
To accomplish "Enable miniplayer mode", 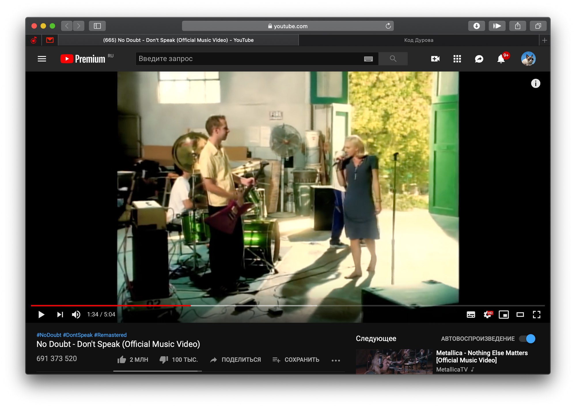I will click(x=504, y=314).
